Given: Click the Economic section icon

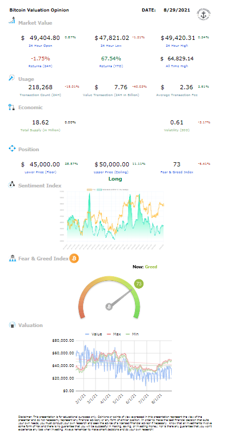Looking at the screenshot, I should click(x=12, y=107).
